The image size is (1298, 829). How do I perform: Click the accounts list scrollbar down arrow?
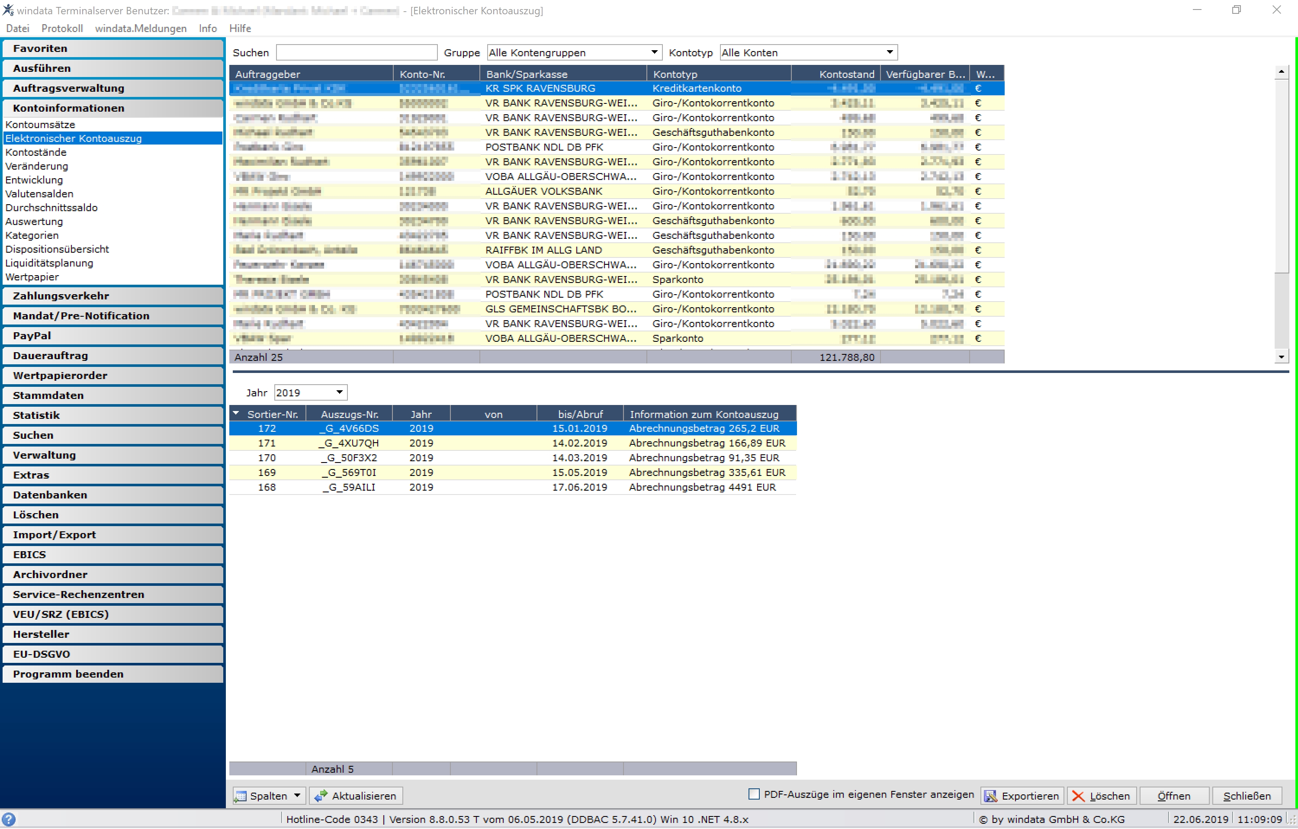pos(1281,356)
